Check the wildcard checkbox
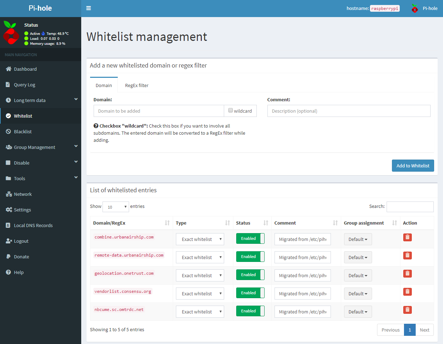Screen dimensions: 443x344 tap(231, 111)
